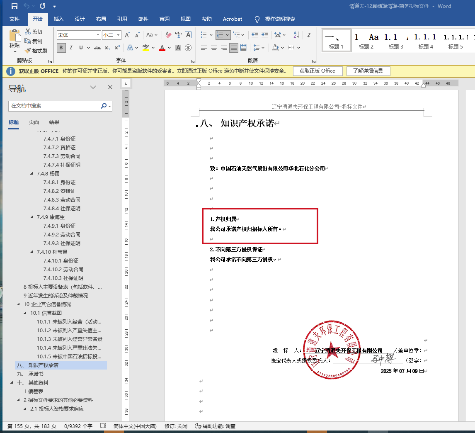Open the borders dropdown arrow
Viewport: 475px width, 433px height.
[298, 48]
